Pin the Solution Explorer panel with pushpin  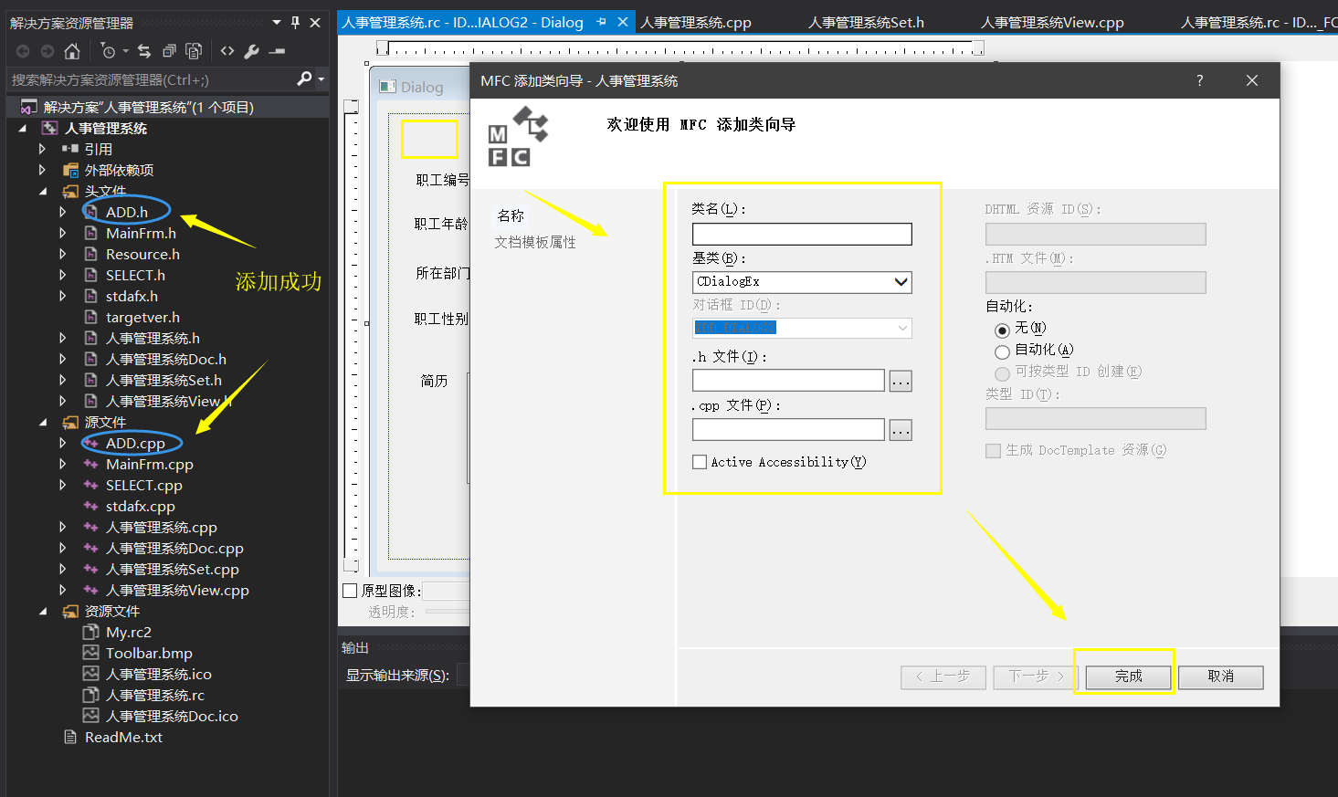[x=295, y=22]
